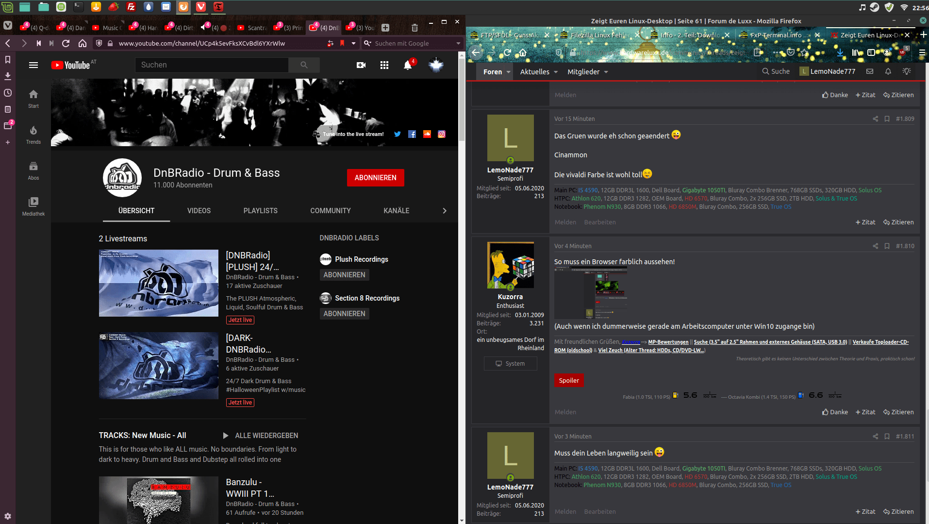Toggle bookmark on post #1.811
Image resolution: width=929 pixels, height=524 pixels.
click(887, 437)
